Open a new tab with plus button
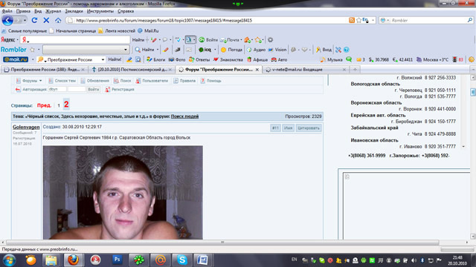Image resolution: width=476 pixels, height=267 pixels. click(x=355, y=70)
